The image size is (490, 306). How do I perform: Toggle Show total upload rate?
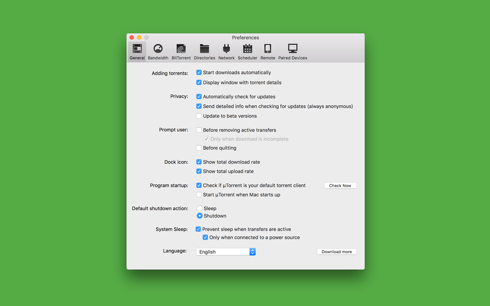(199, 171)
